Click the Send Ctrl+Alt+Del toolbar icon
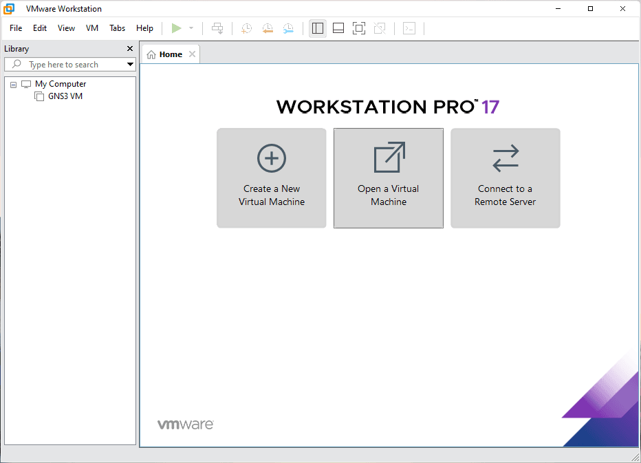The width and height of the screenshot is (641, 463). 217,28
